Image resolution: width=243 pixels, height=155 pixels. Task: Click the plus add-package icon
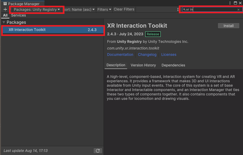coord(5,9)
